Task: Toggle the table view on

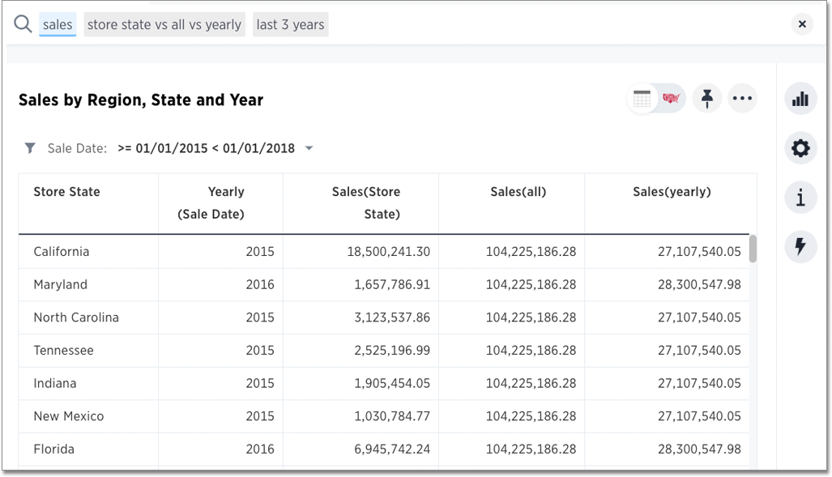Action: click(x=641, y=97)
